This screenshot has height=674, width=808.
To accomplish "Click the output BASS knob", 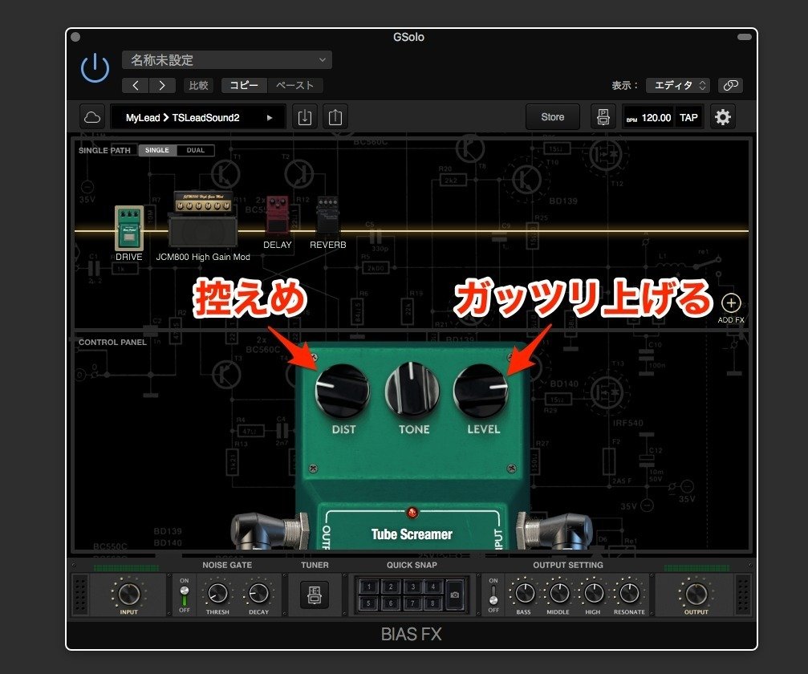I will click(524, 593).
